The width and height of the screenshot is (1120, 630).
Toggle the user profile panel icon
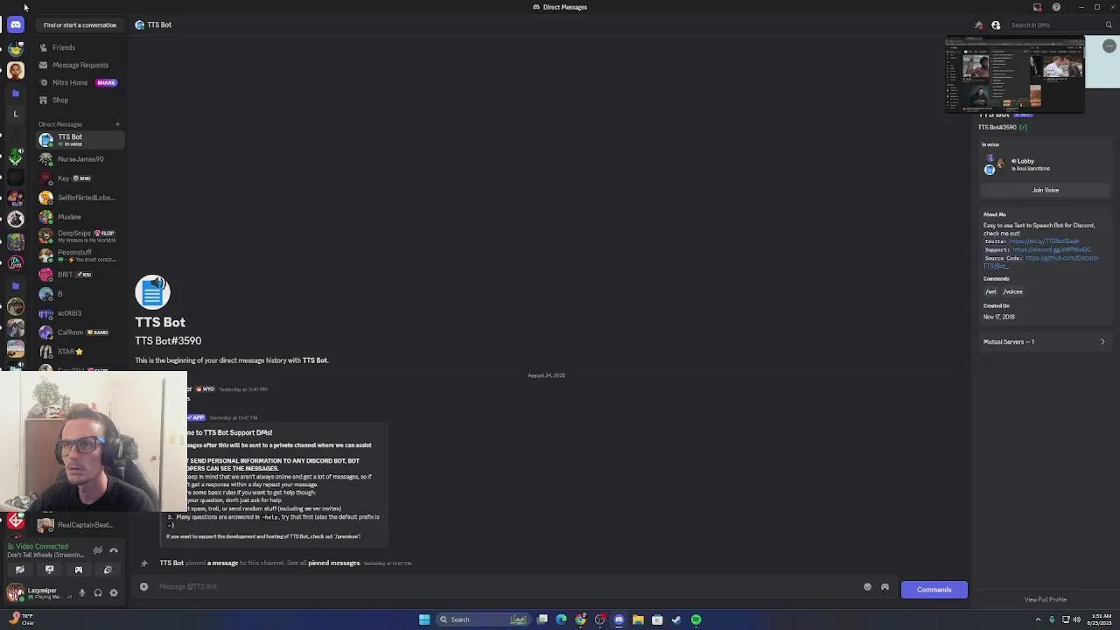(x=996, y=24)
